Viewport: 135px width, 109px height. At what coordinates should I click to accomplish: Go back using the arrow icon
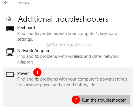click(6, 3)
